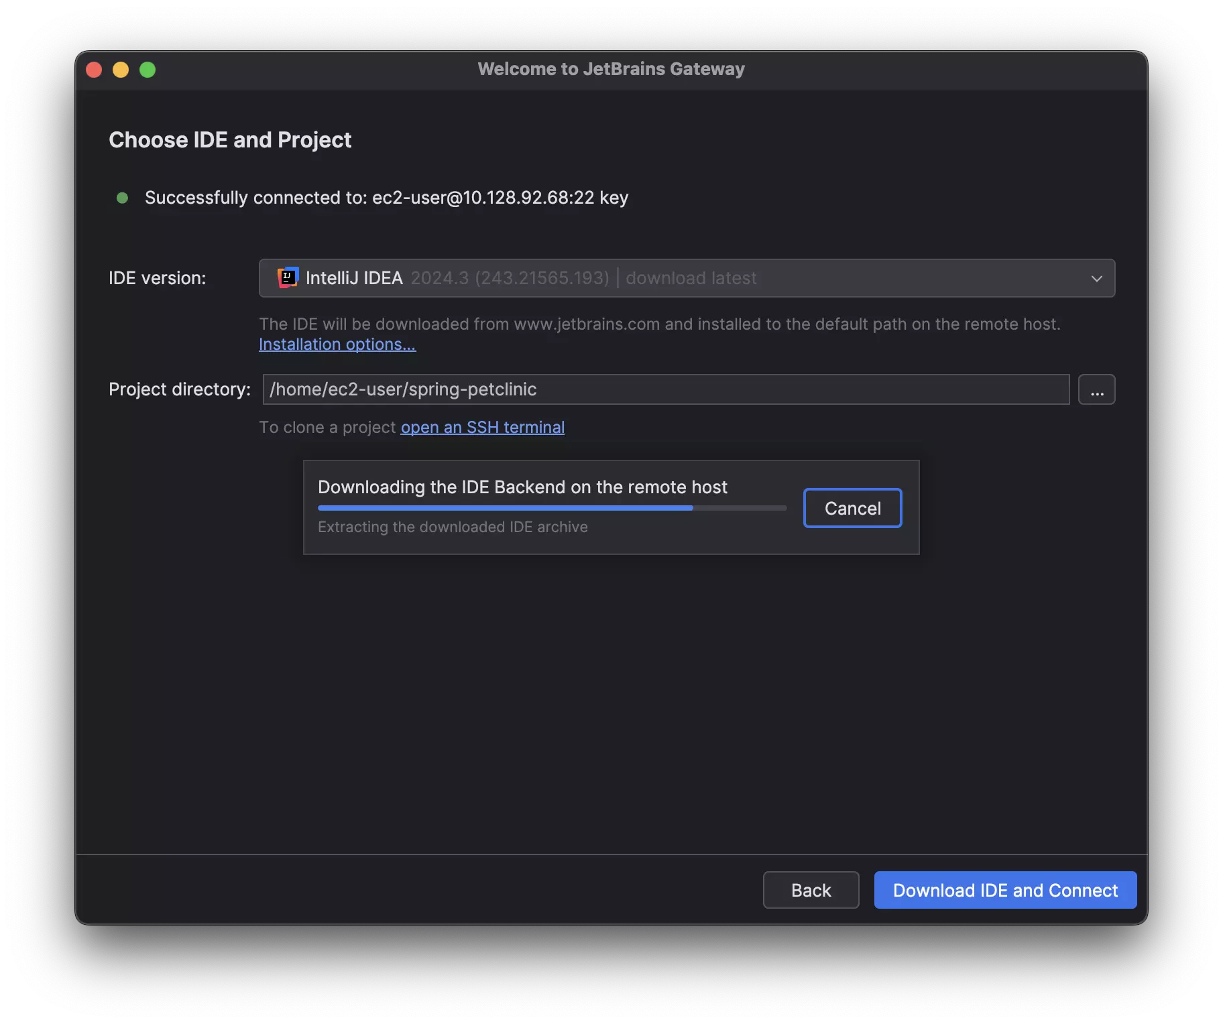
Task: Click the 'Downloading the IDE Backend' label
Action: coord(522,487)
